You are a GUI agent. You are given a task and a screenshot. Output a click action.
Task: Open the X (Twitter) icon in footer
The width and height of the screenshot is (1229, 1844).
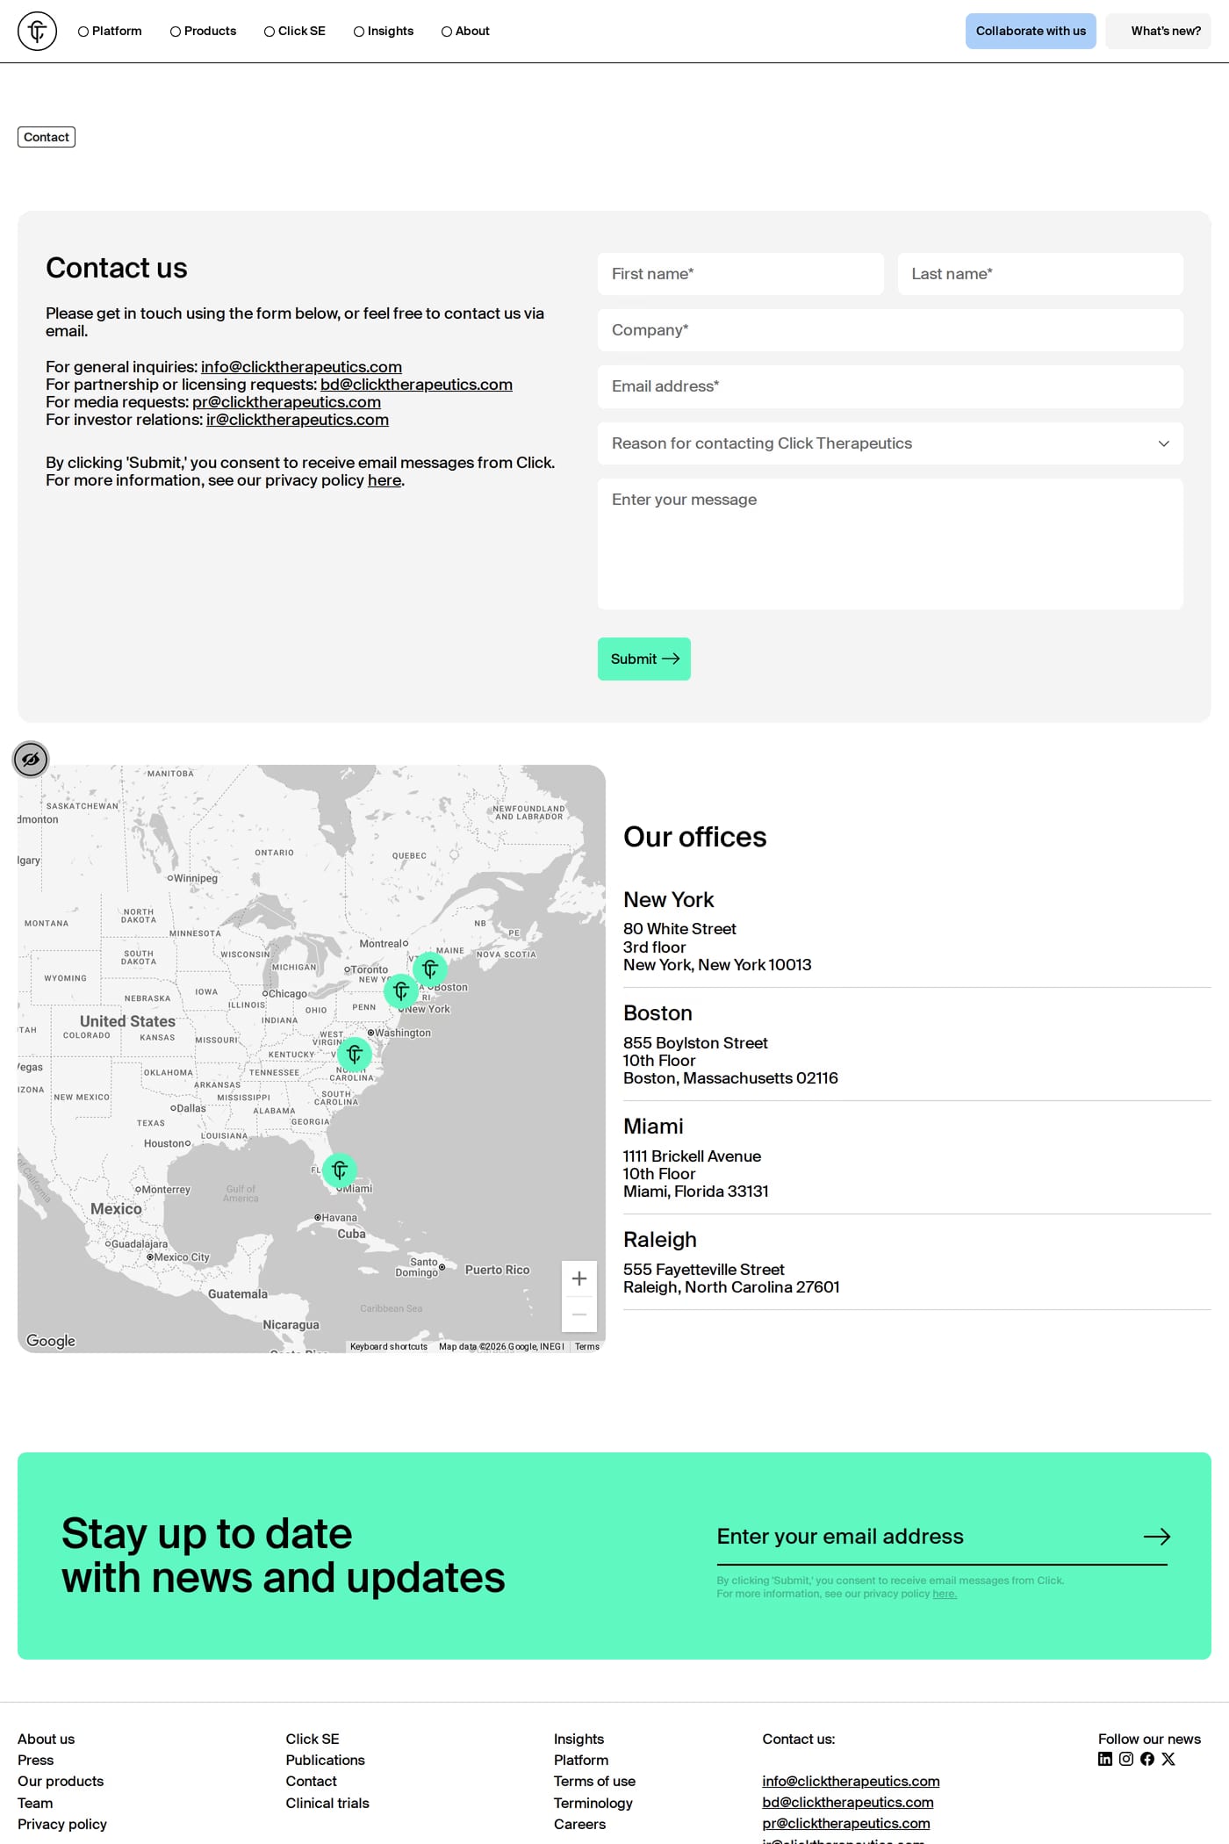[1168, 1759]
